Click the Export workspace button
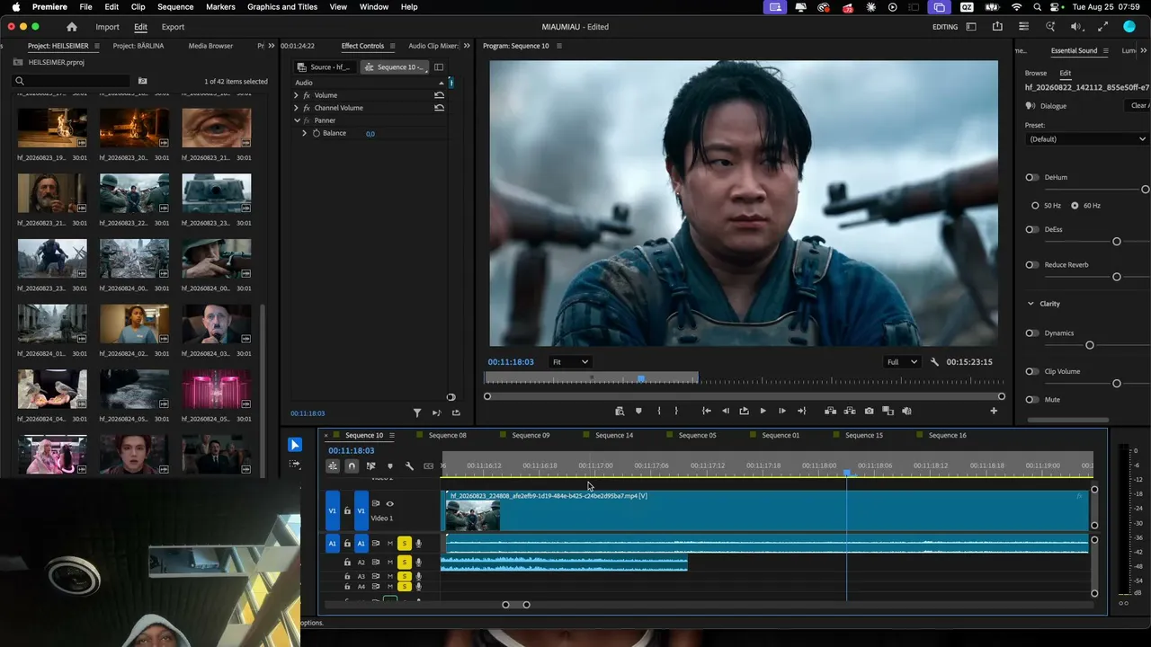This screenshot has width=1151, height=647. (173, 27)
